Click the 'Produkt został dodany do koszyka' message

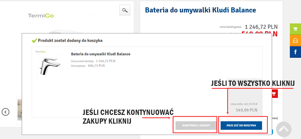tap(70, 40)
